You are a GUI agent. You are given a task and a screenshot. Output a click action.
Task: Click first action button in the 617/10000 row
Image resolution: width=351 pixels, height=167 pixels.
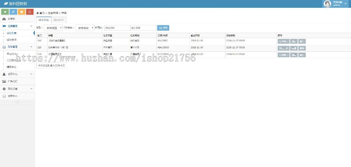(x=284, y=55)
